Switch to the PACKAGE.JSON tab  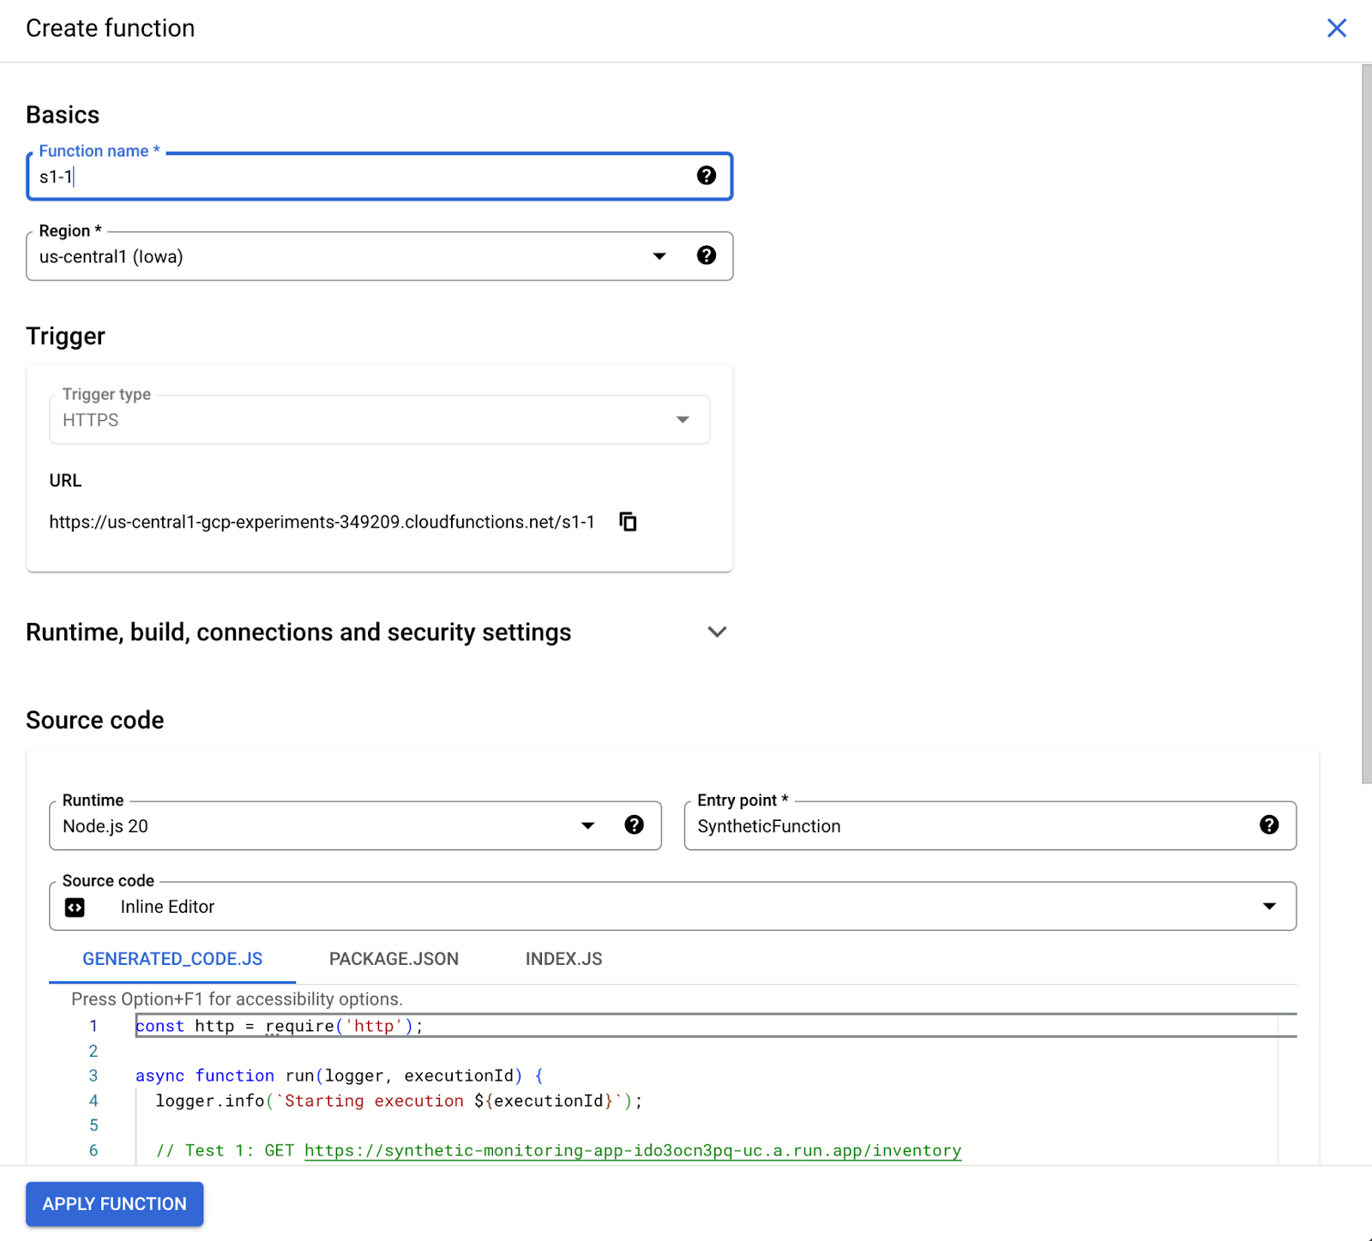tap(394, 959)
